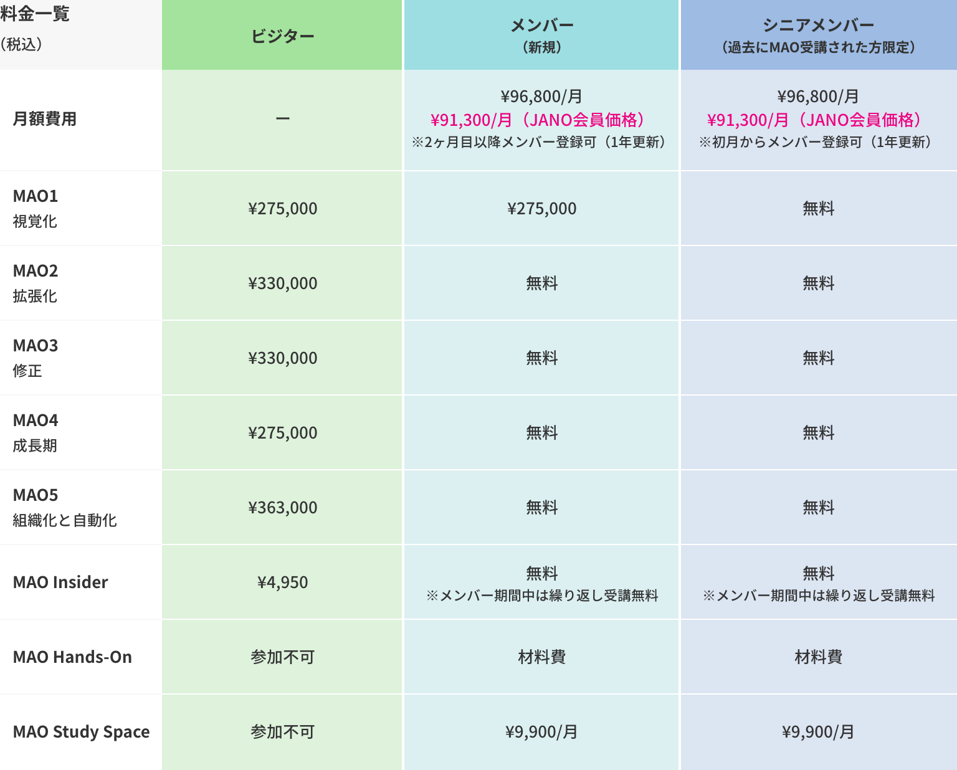Click the pink JANO会員価格 text under メンバー
Viewport: 957px width, 770px height.
click(540, 120)
